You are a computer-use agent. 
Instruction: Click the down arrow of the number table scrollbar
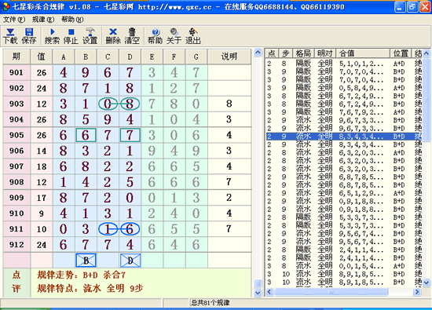(x=258, y=293)
